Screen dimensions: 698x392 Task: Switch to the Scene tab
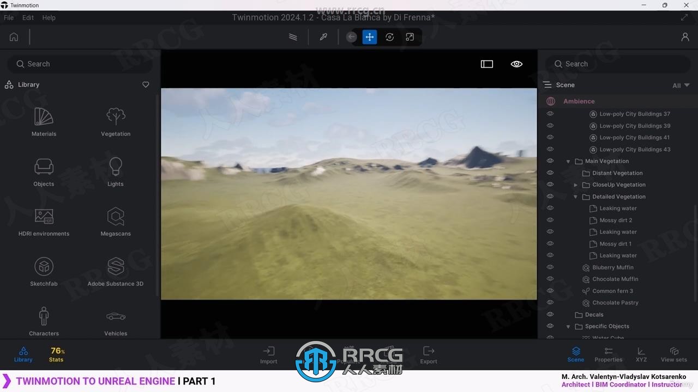click(576, 354)
